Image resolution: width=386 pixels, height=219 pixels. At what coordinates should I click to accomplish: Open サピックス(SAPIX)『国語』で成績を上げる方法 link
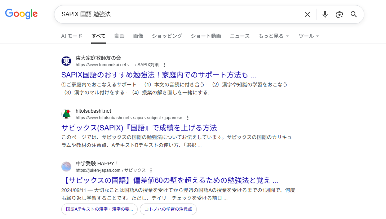tap(139, 128)
